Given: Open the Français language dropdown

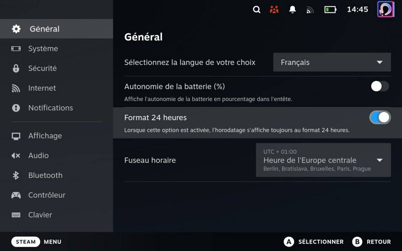Looking at the screenshot, I should pyautogui.click(x=332, y=62).
